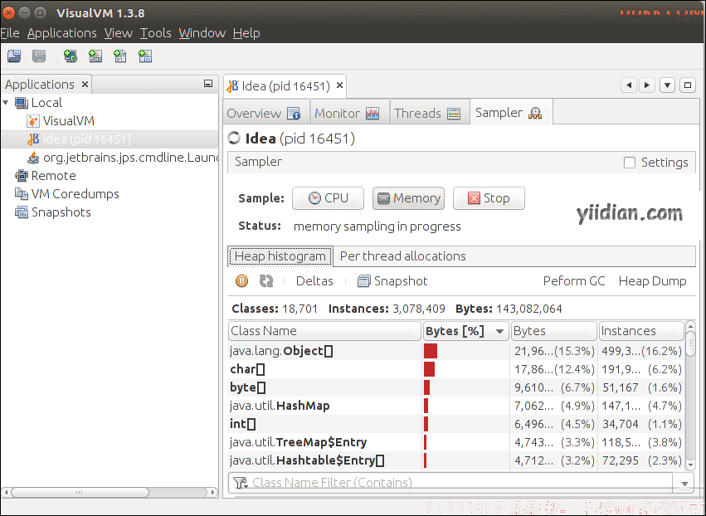Click the Class Name Filter input field
Image resolution: width=706 pixels, height=516 pixels.
(450, 483)
